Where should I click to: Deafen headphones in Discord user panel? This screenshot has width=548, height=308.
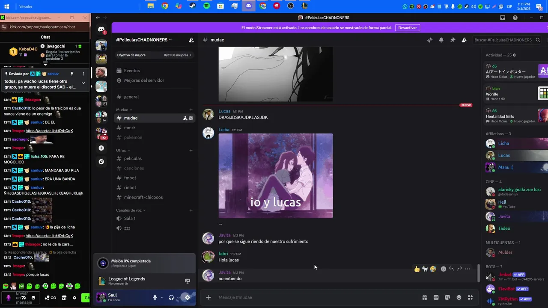point(171,297)
